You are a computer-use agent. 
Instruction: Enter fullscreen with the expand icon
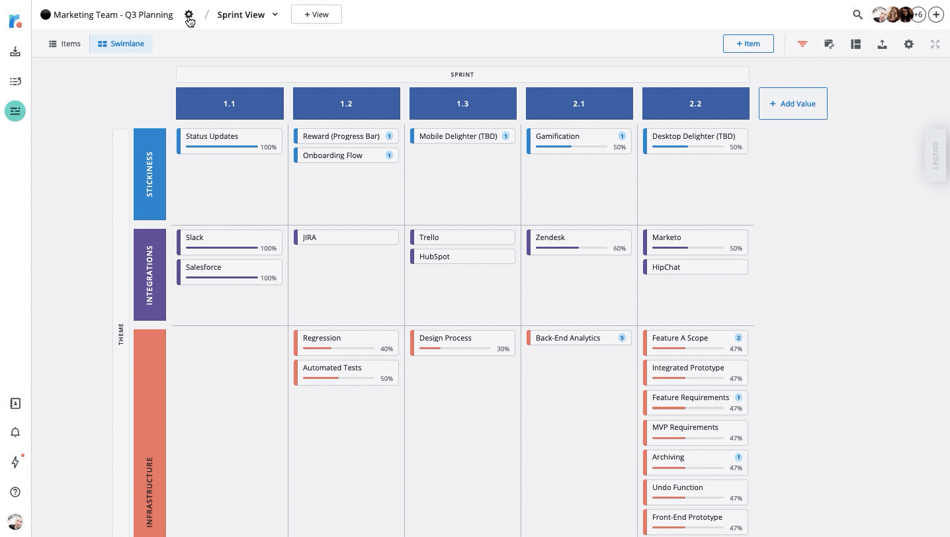[935, 44]
